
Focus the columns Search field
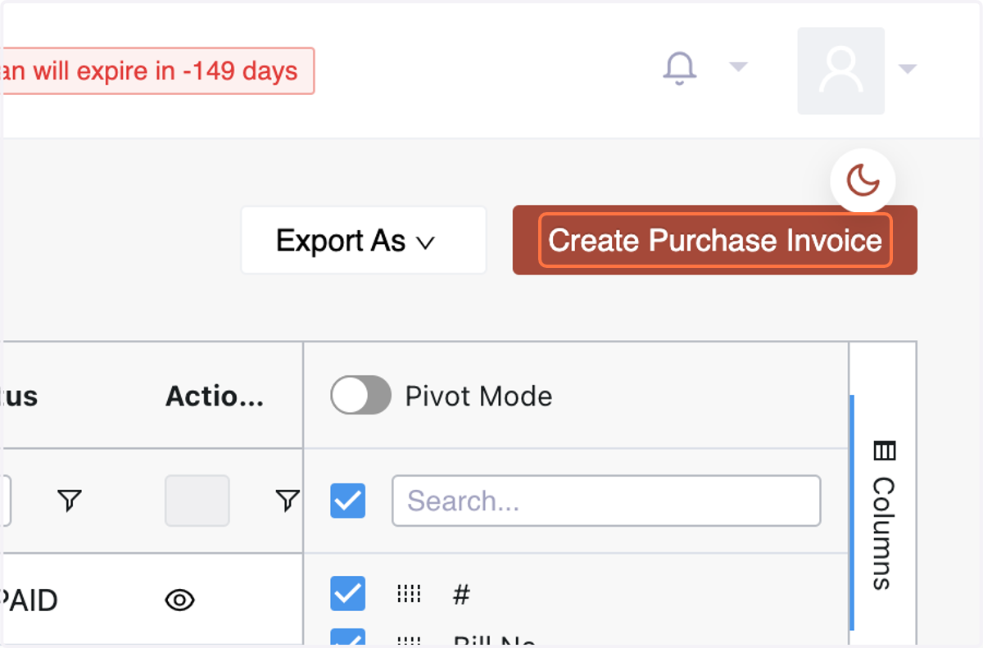tap(606, 501)
